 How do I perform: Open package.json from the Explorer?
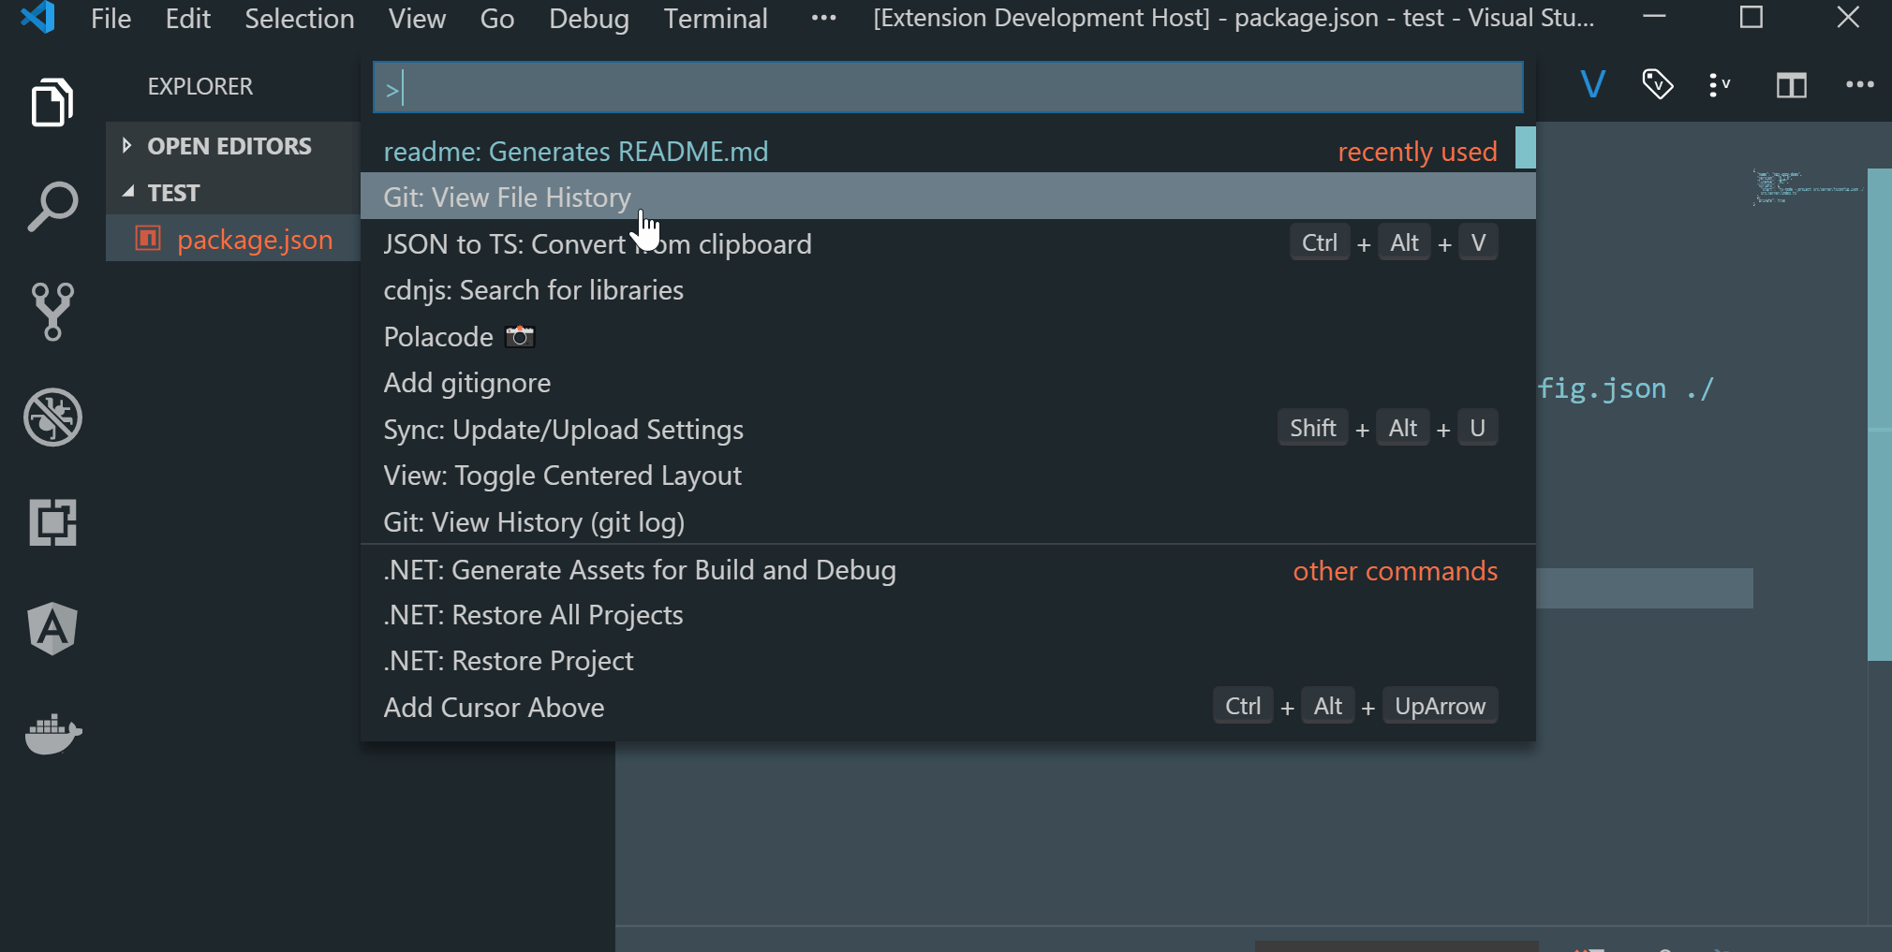[x=255, y=239]
